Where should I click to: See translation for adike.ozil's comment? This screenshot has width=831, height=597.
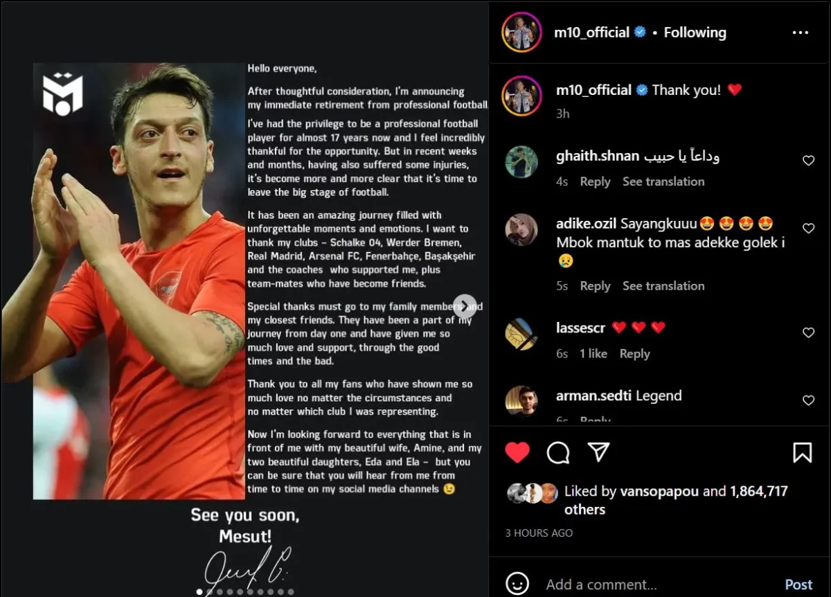[x=663, y=286]
